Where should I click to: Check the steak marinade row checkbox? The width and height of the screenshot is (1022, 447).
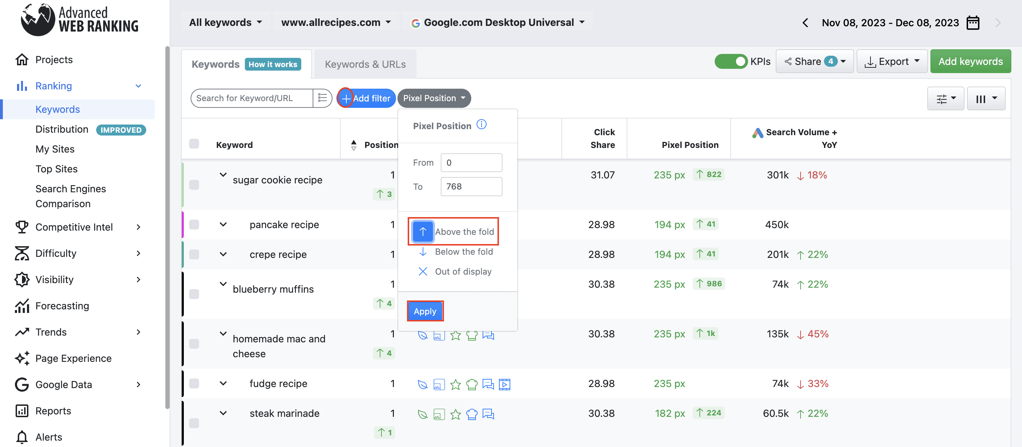[194, 423]
